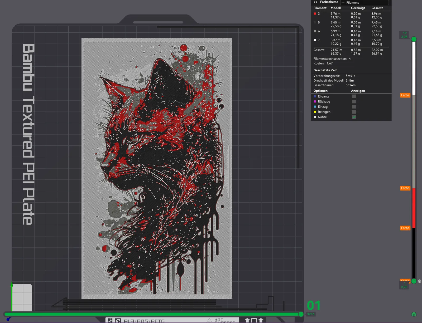Select the Farbe marker above the black segment

405,228
